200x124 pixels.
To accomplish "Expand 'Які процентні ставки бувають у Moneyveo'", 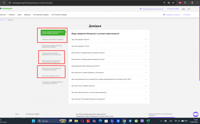I will click(109, 72).
